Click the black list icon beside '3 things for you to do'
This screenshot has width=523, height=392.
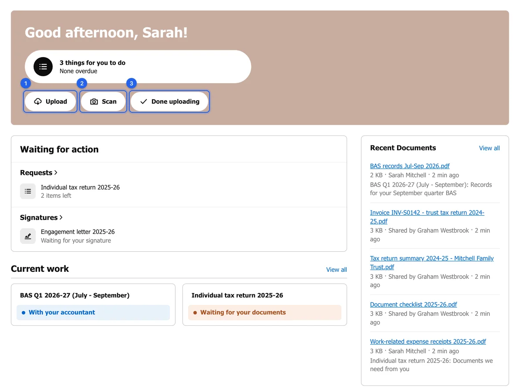point(43,67)
